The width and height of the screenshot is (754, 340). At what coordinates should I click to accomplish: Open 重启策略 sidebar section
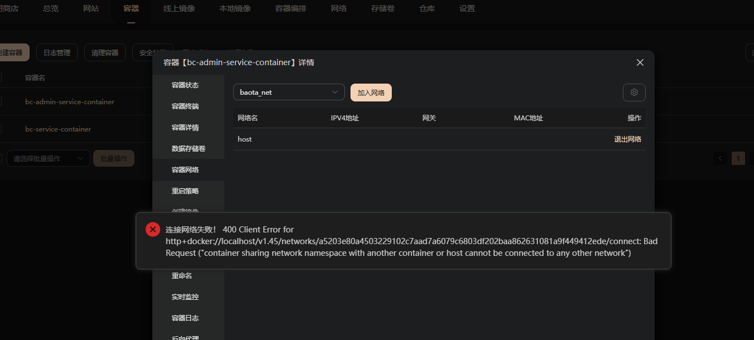tap(185, 191)
